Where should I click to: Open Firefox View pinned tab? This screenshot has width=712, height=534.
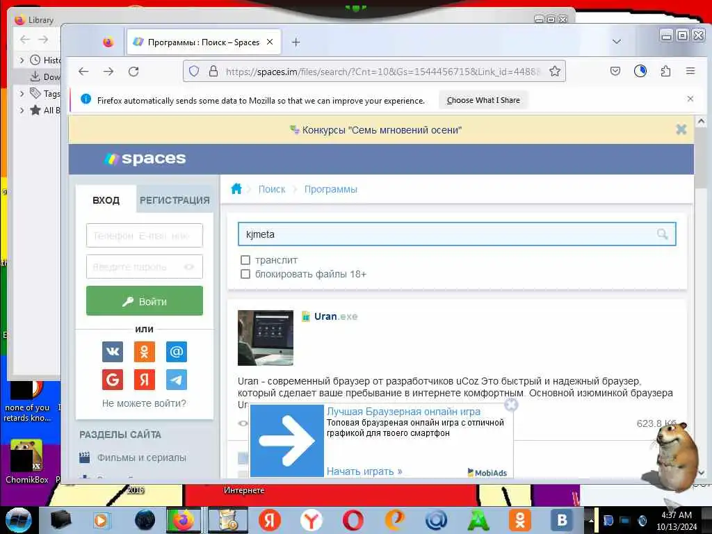pyautogui.click(x=108, y=42)
